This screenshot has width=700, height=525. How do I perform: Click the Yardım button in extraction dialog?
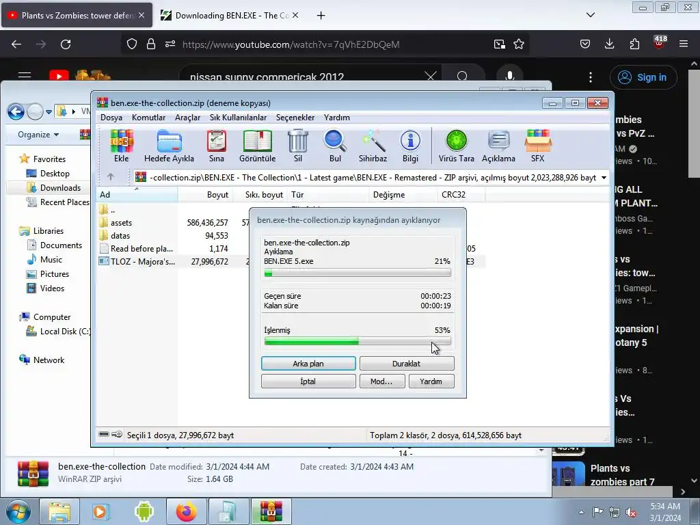click(431, 381)
